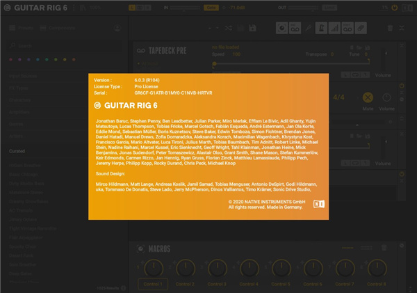
Task: Filter by the pink color tag
Action: (10, 60)
